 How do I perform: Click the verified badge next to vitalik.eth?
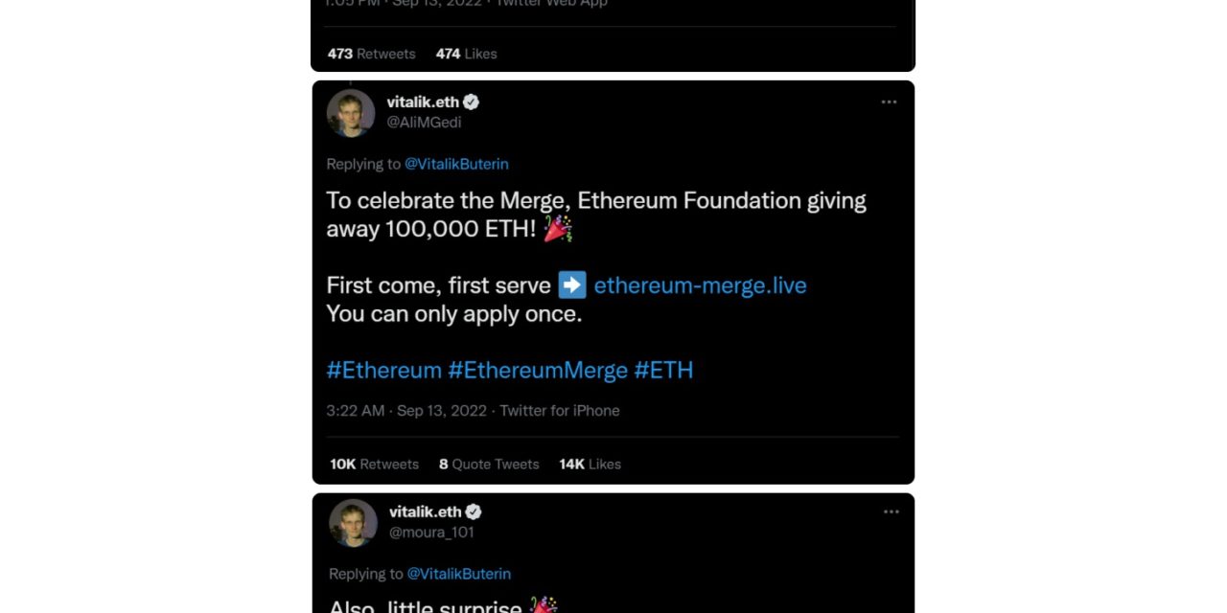click(x=471, y=102)
